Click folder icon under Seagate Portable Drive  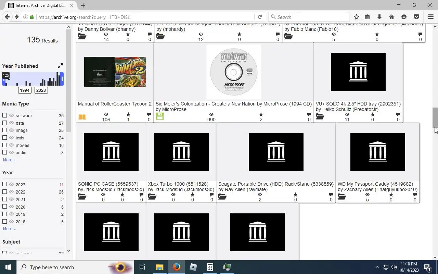click(x=222, y=197)
